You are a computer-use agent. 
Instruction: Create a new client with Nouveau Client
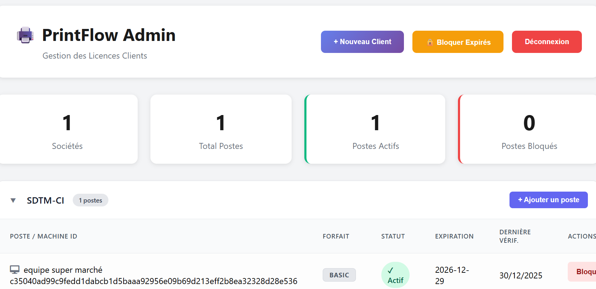click(362, 42)
